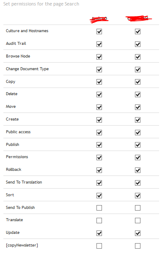Enable [copyNewsletter] for second user
This screenshot has height=255, width=165.
pos(137,246)
